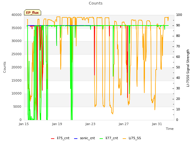Viewport: 192px width, 144px height.
Task: Click the blue sonic_cnt legend swatch
Action: (76, 139)
